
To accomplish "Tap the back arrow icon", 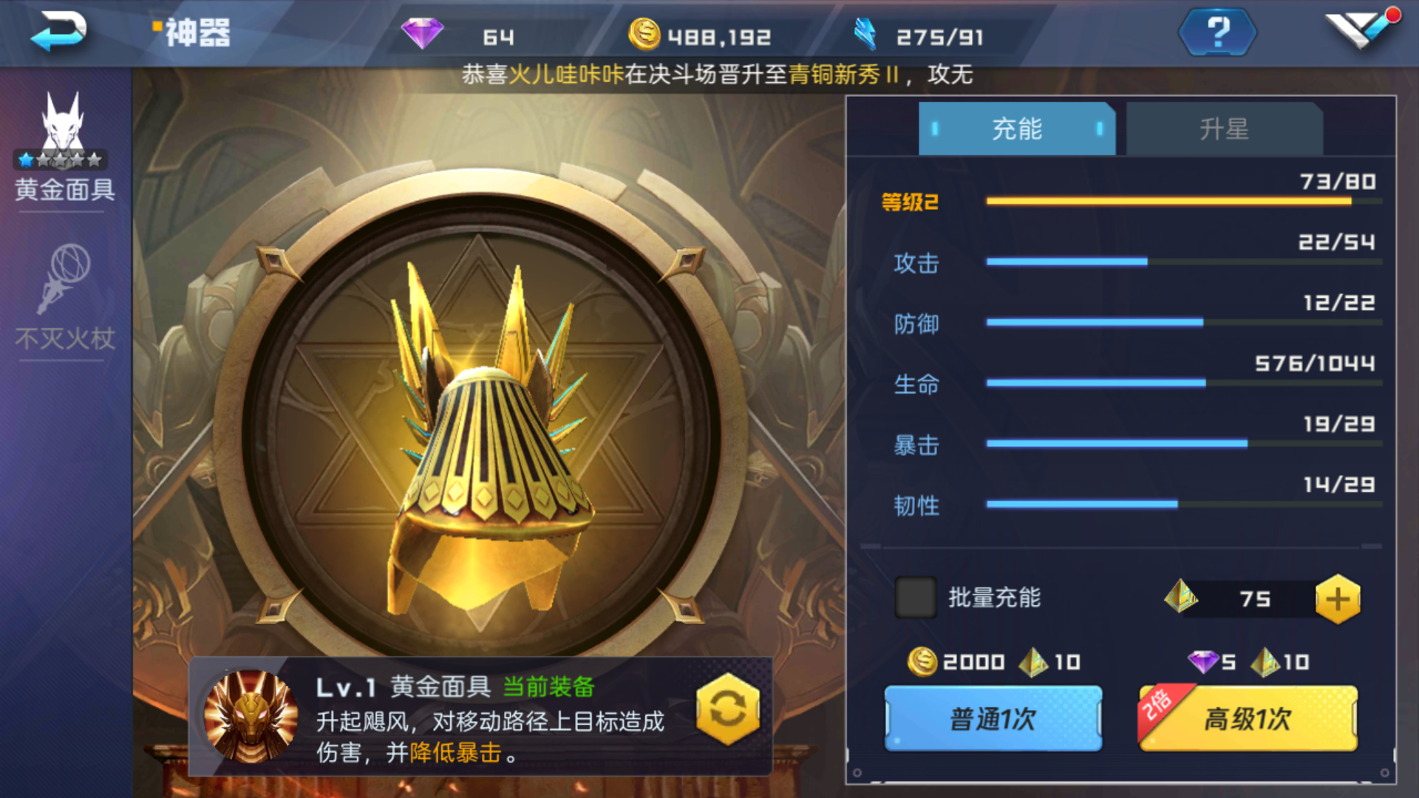I will tap(58, 32).
